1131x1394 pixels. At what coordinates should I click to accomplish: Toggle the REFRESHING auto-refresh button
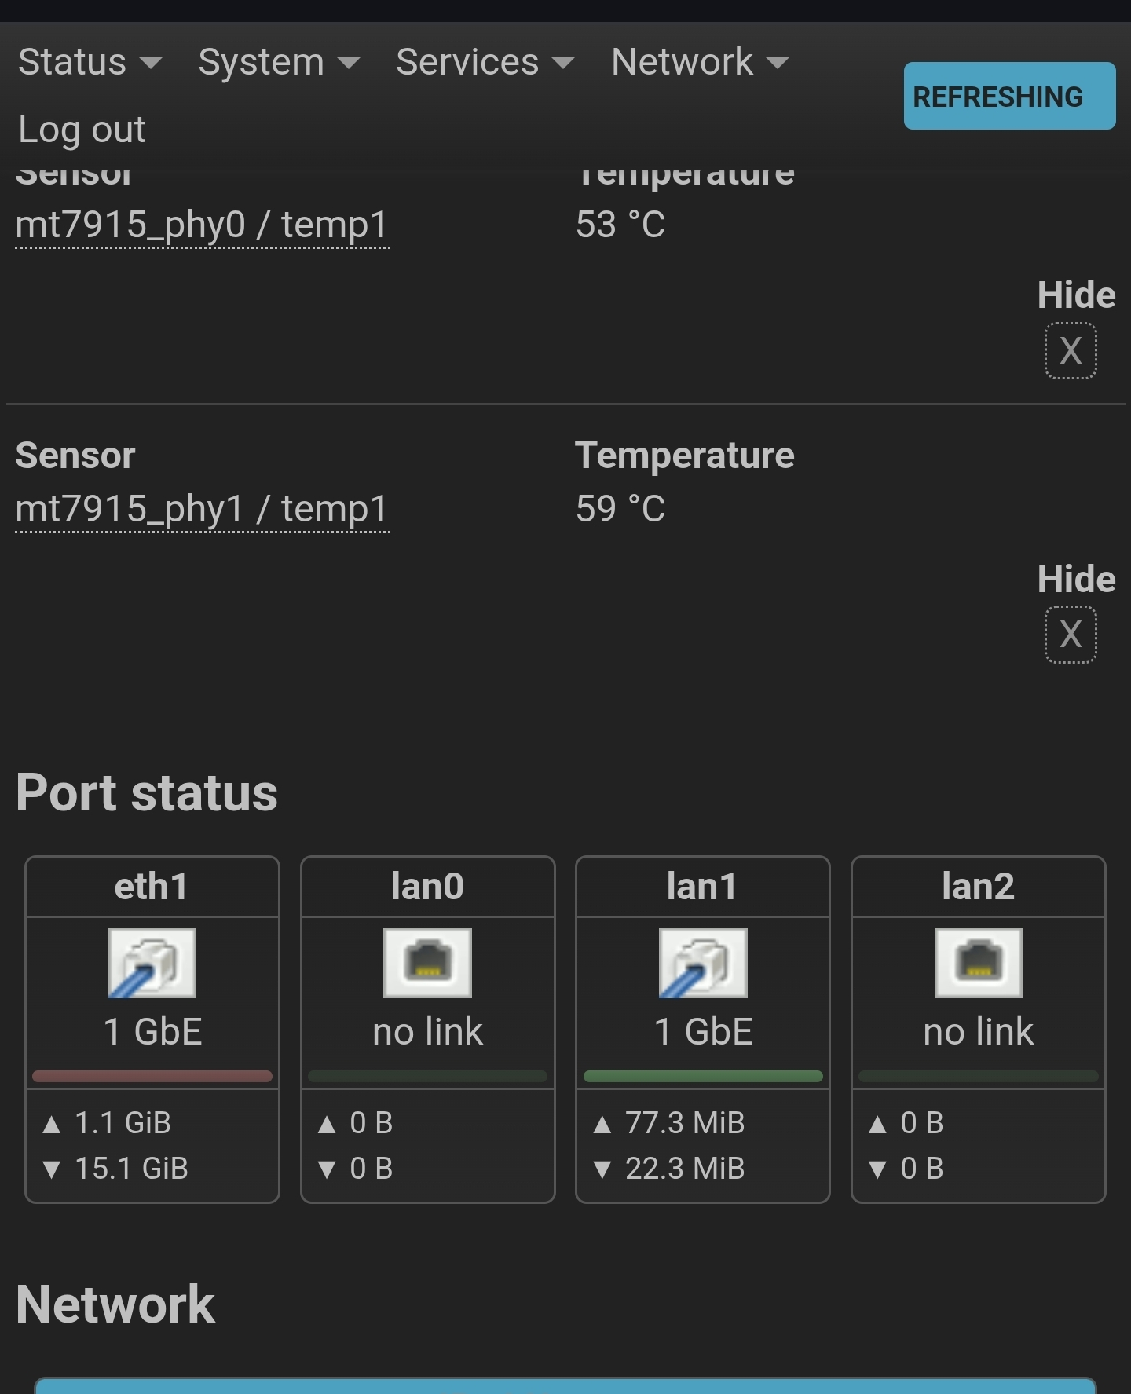click(x=1009, y=96)
